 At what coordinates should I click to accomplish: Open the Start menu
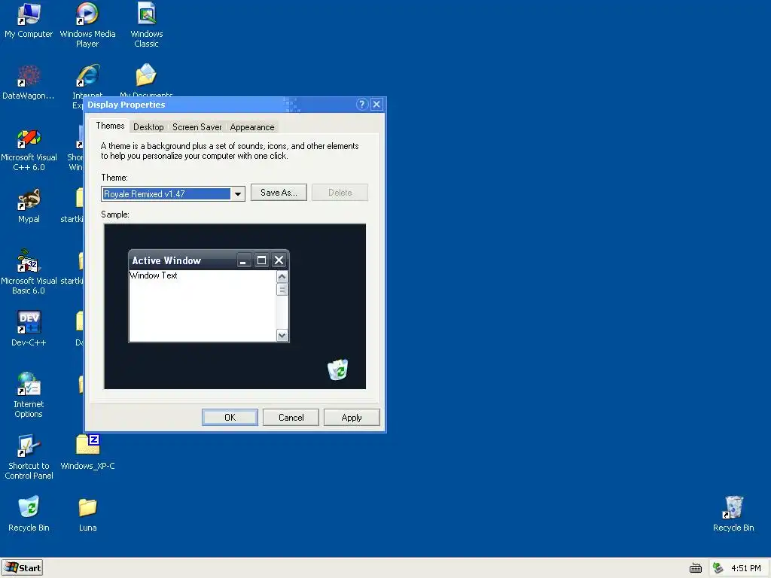22,568
